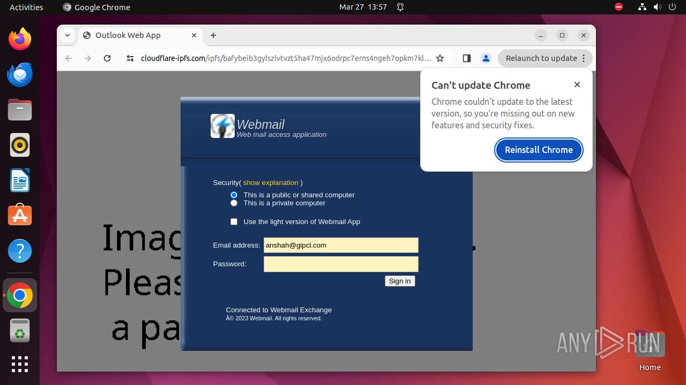Click the Email address field

(x=341, y=245)
